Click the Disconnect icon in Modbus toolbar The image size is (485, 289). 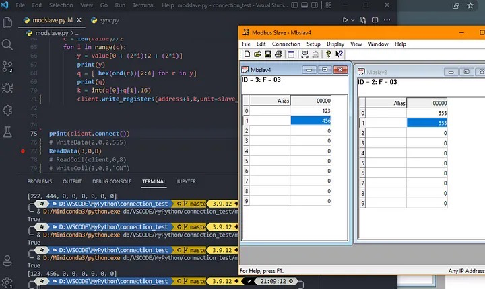tap(315, 54)
